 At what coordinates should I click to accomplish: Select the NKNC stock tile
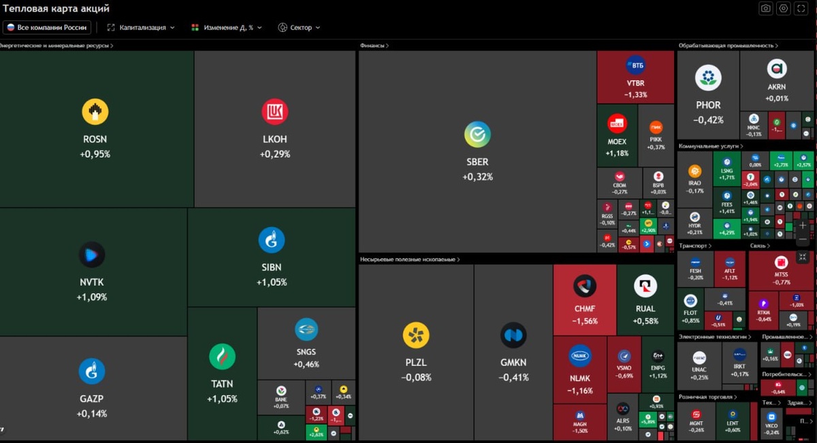754,125
